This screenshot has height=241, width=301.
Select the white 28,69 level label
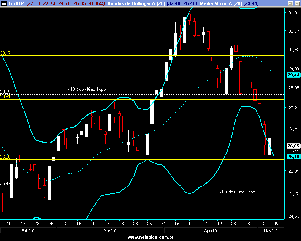5,92
